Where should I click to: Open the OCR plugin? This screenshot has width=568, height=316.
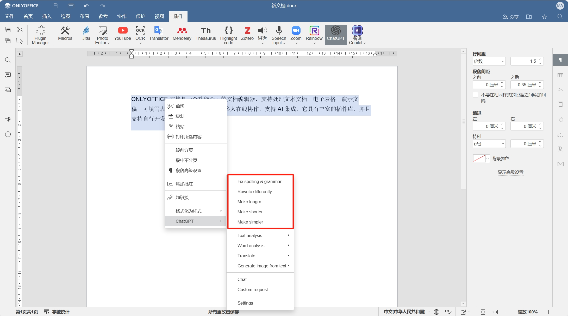pyautogui.click(x=140, y=35)
